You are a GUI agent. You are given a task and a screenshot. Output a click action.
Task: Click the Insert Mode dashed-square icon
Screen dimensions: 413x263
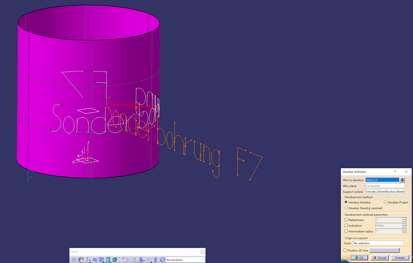click(121, 260)
